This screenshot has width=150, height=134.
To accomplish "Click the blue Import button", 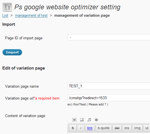I will 12,52.
